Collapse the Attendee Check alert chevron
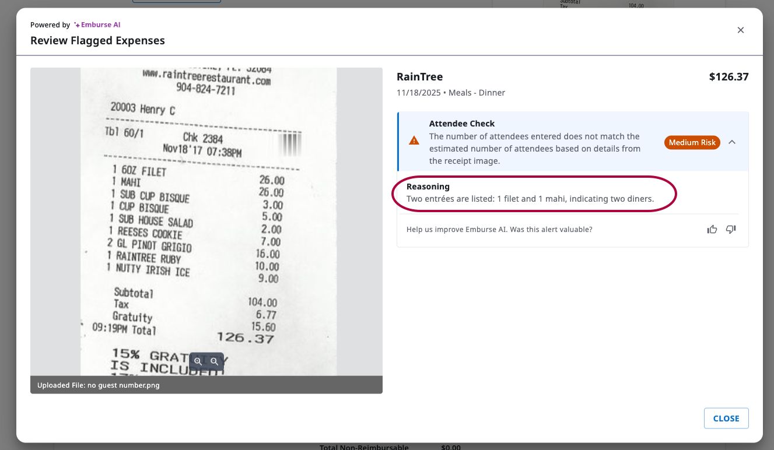Viewport: 774px width, 450px height. (x=732, y=142)
